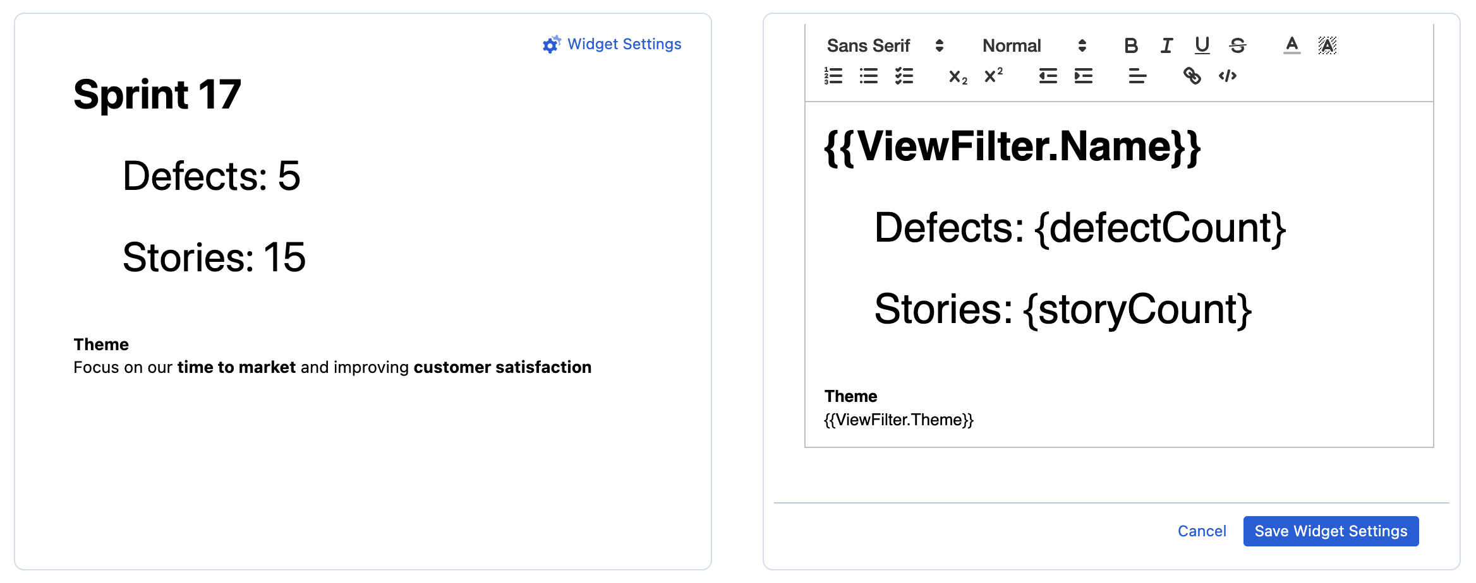Open Widget Settings for the Sprint 17 widget
Viewport: 1476px width, 583px height.
610,44
